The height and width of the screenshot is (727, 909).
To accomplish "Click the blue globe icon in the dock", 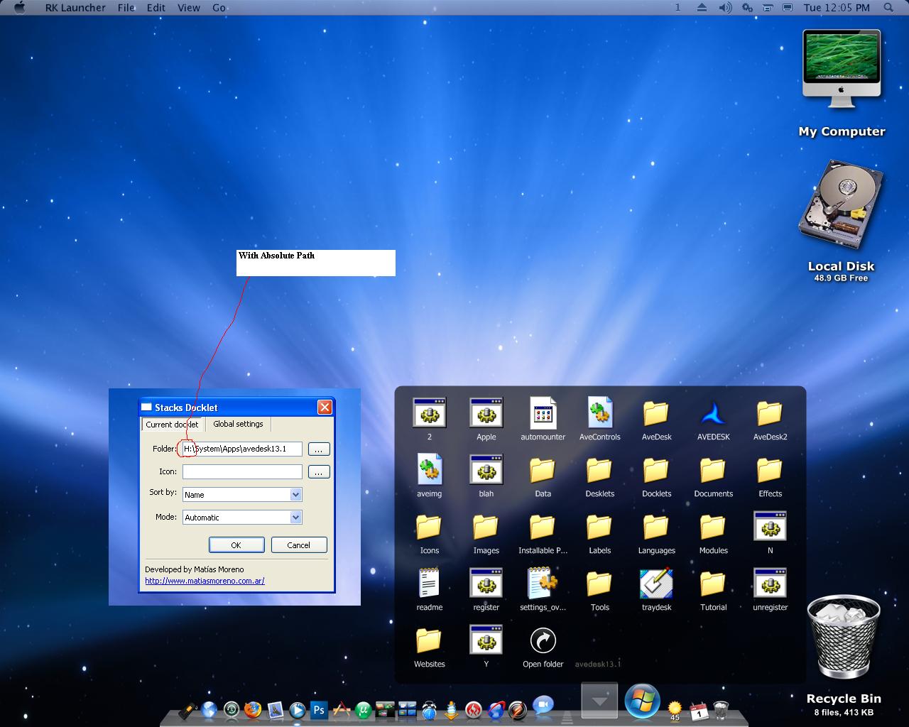I will click(x=209, y=709).
